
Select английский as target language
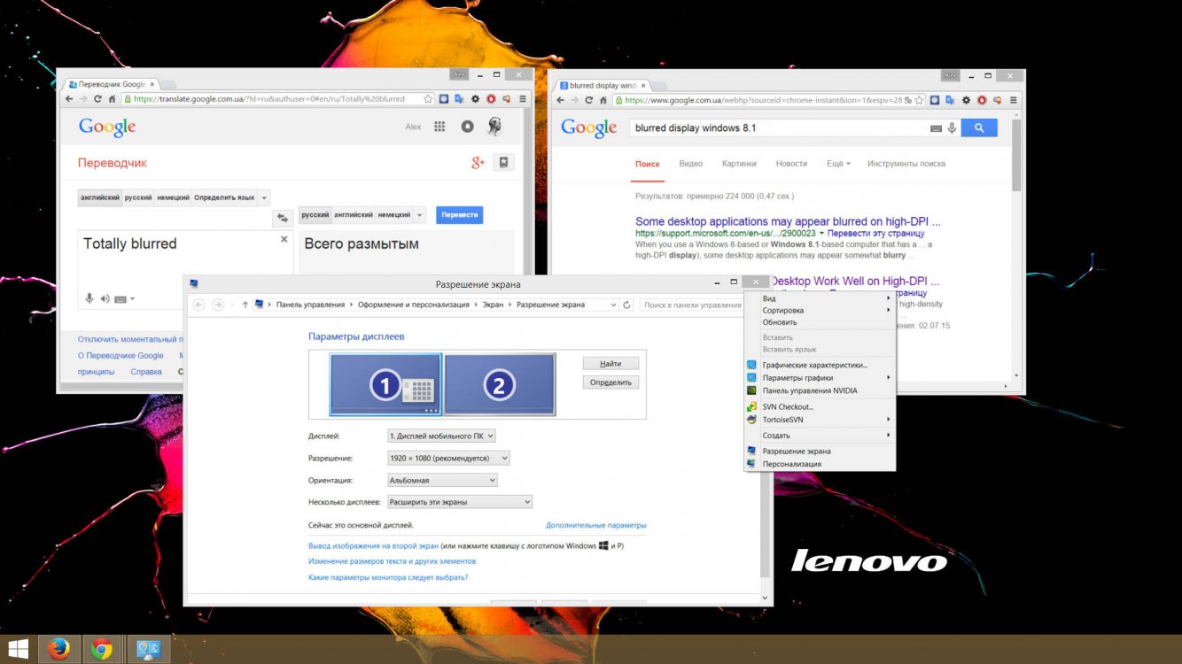(353, 215)
